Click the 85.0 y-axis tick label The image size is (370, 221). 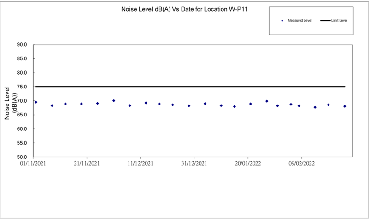[x=22, y=58]
